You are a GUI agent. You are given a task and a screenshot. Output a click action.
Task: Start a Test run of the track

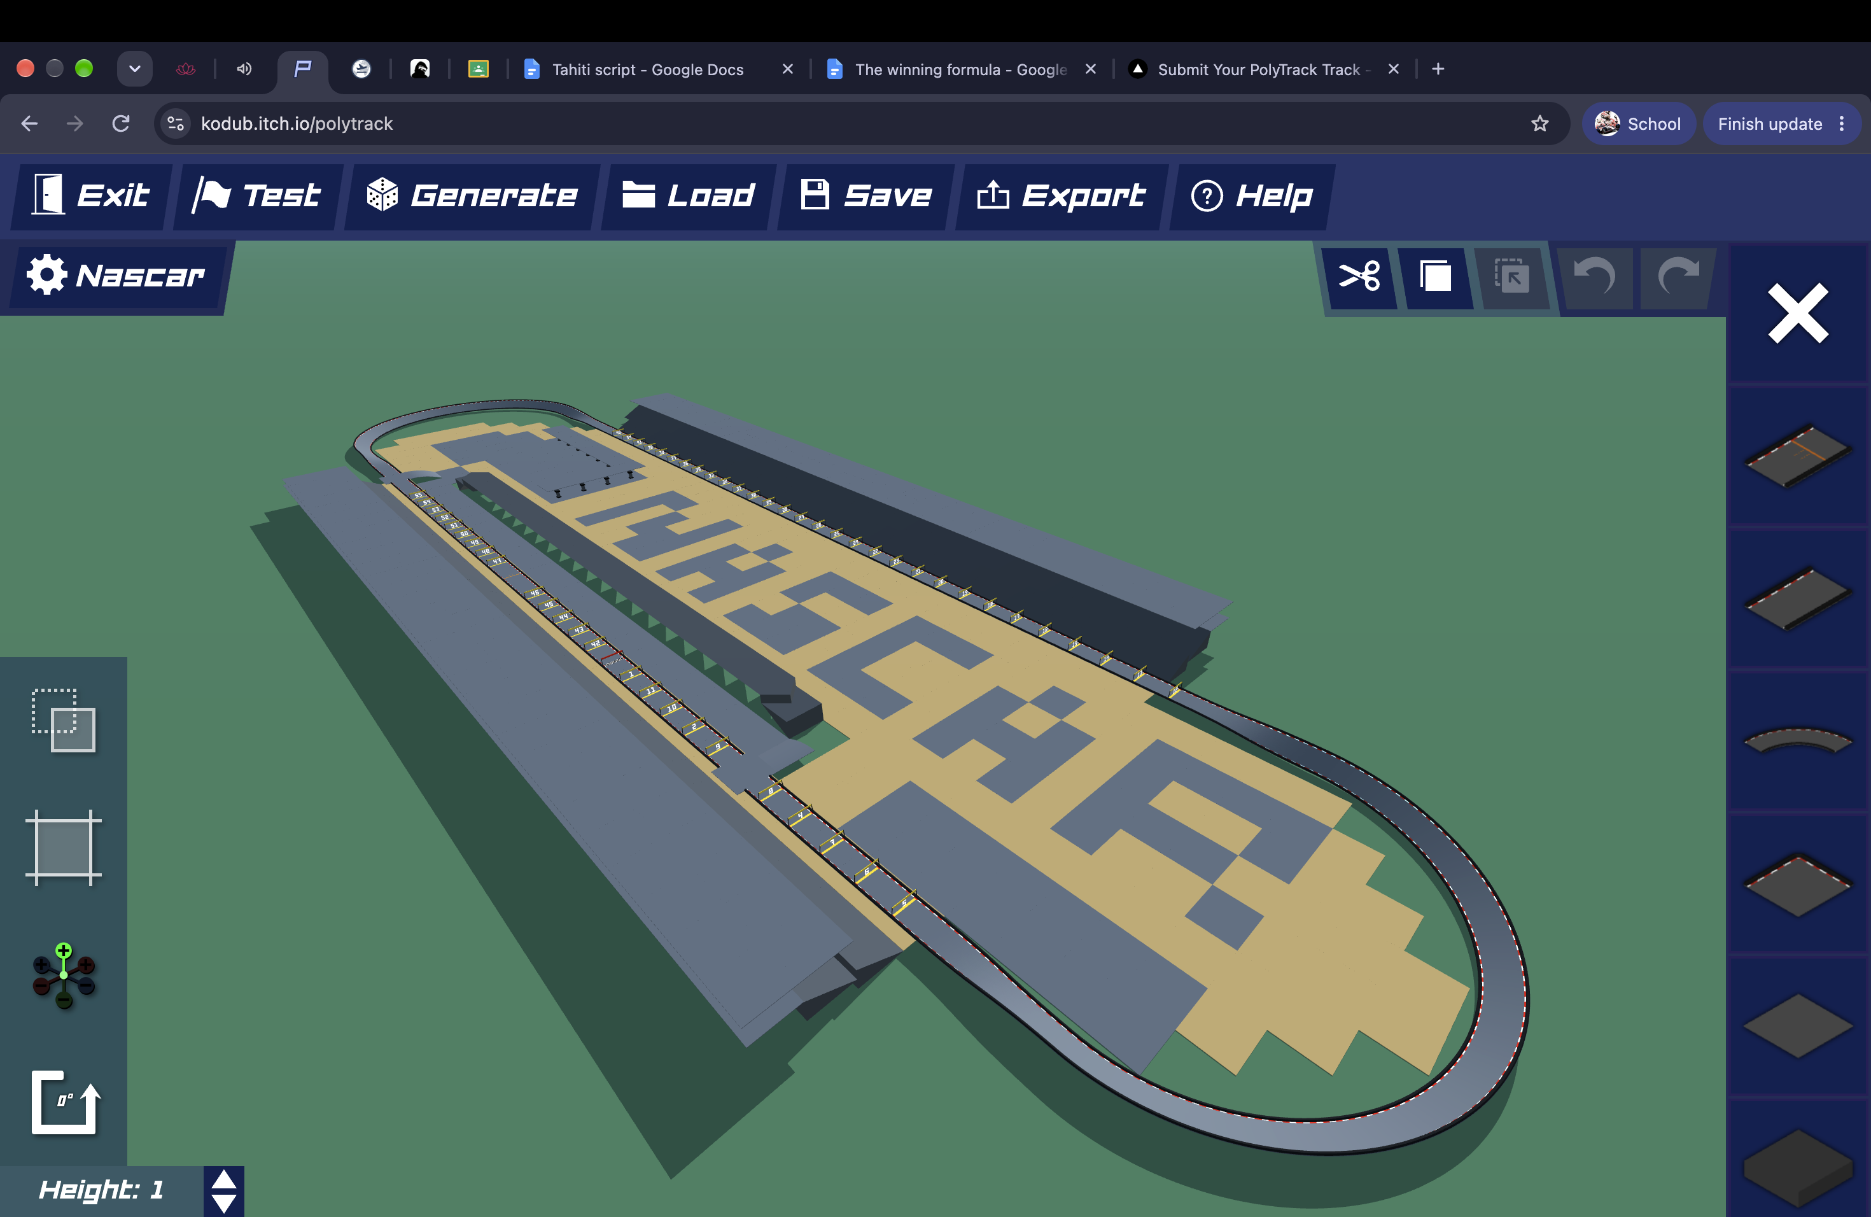tap(257, 196)
